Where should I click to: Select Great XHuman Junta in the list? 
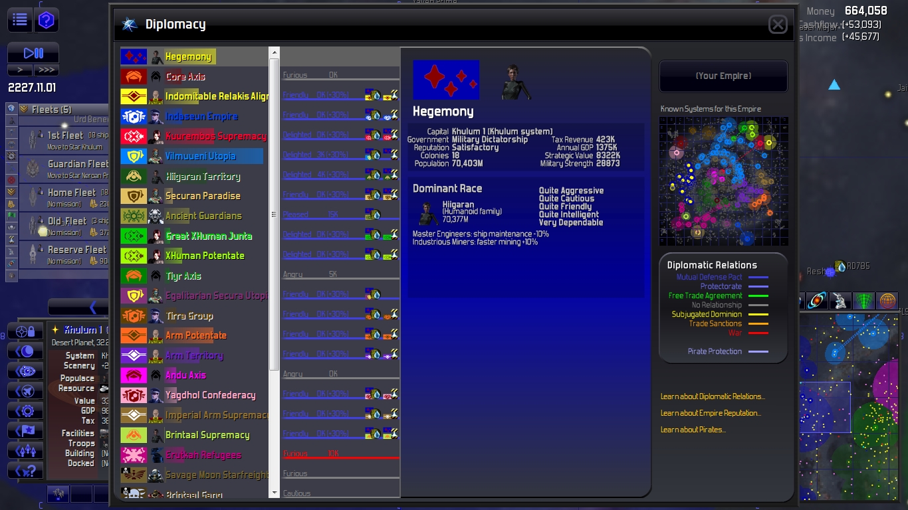point(209,236)
